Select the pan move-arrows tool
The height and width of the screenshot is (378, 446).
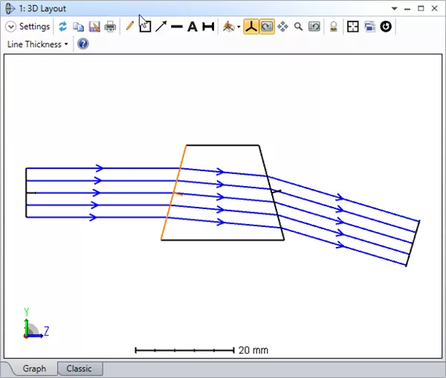282,27
